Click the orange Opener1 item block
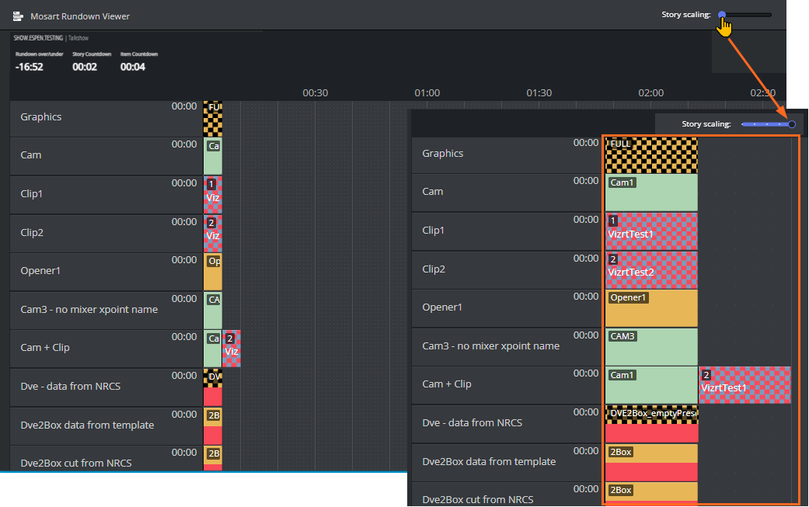Image resolution: width=809 pixels, height=507 pixels. point(650,307)
